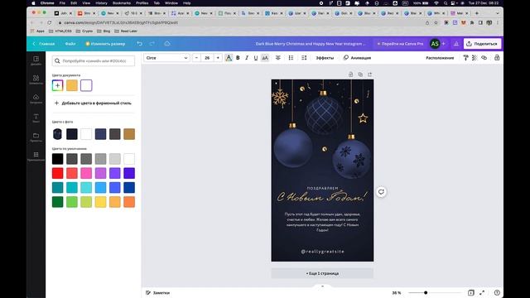Click the font size field showing 26
The height and width of the screenshot is (298, 530).
(207, 58)
